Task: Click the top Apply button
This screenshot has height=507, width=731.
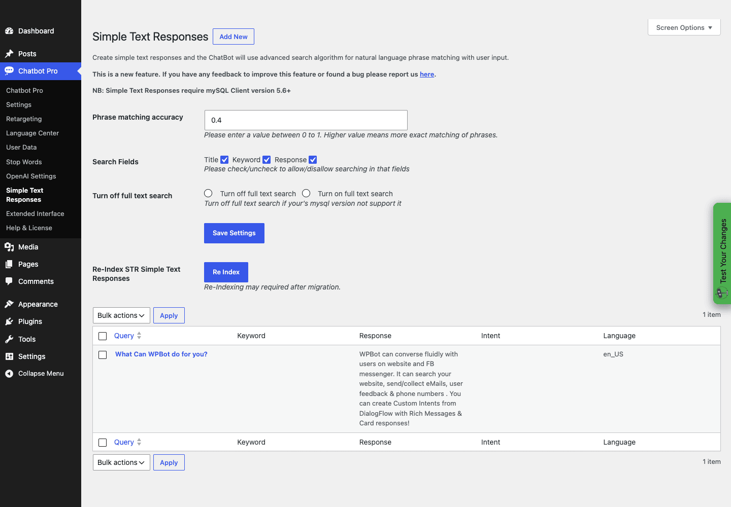Action: (169, 315)
